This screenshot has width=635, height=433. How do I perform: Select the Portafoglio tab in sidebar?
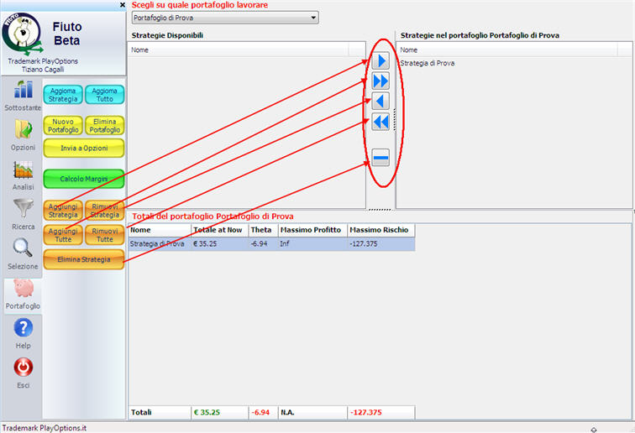(23, 294)
